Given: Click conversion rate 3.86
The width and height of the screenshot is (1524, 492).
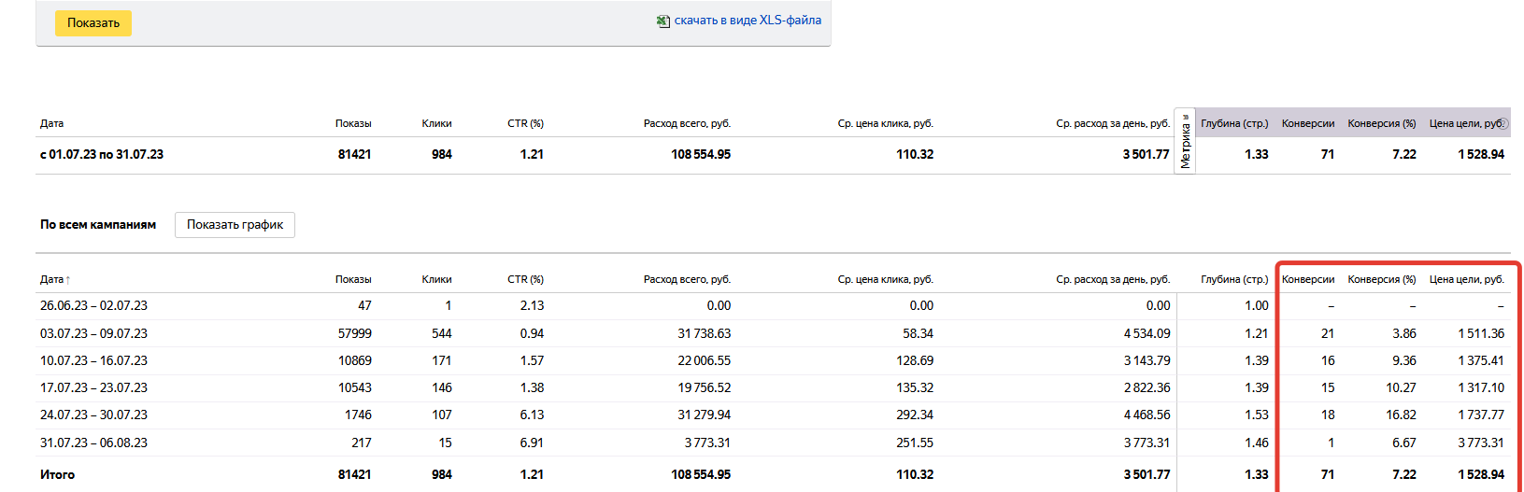Looking at the screenshot, I should pyautogui.click(x=1404, y=333).
